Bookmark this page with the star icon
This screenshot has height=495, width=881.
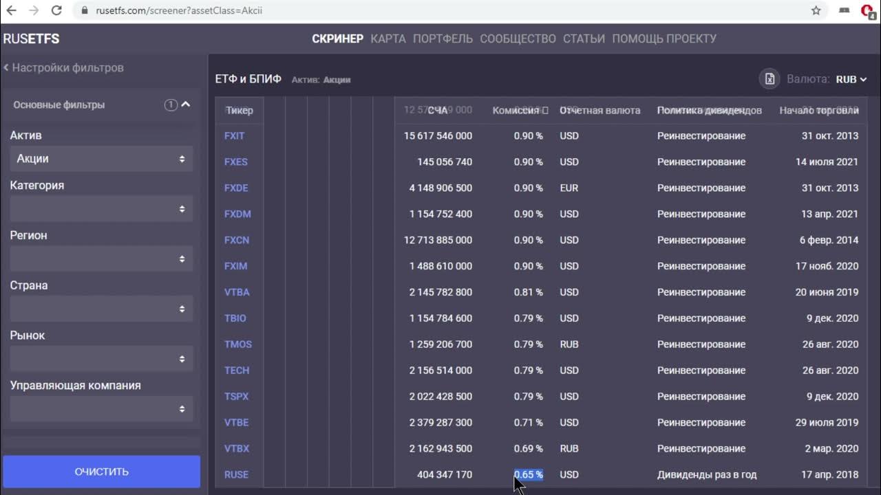[x=816, y=10]
